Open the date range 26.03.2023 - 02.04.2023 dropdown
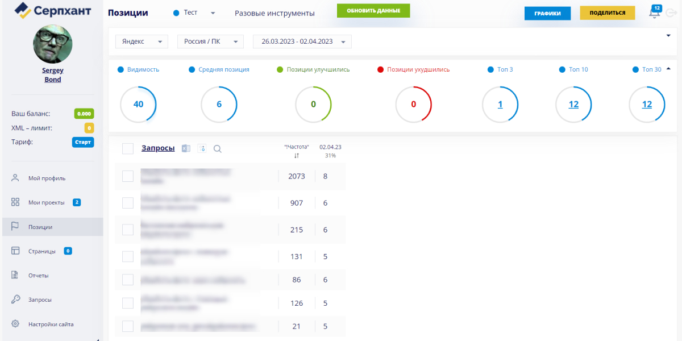The width and height of the screenshot is (682, 341). coord(302,41)
